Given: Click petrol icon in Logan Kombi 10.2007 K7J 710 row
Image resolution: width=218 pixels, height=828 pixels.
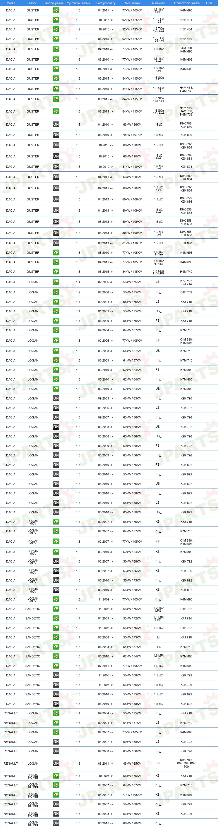Looking at the screenshot, I should (56, 776).
